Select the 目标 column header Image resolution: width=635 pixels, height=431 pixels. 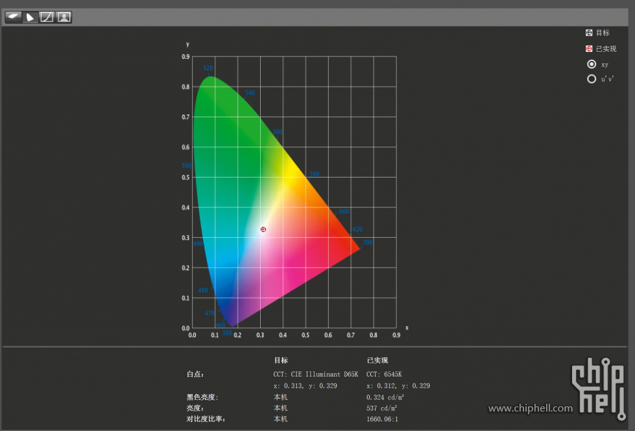[281, 360]
